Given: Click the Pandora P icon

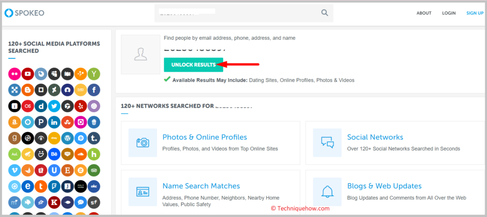Looking at the screenshot, I should 41,122.
